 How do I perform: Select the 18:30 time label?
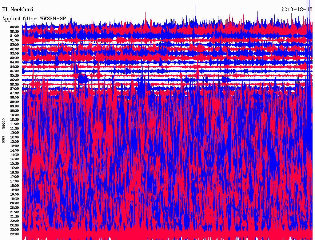[14, 190]
